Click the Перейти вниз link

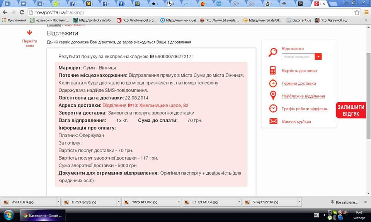coord(30,43)
